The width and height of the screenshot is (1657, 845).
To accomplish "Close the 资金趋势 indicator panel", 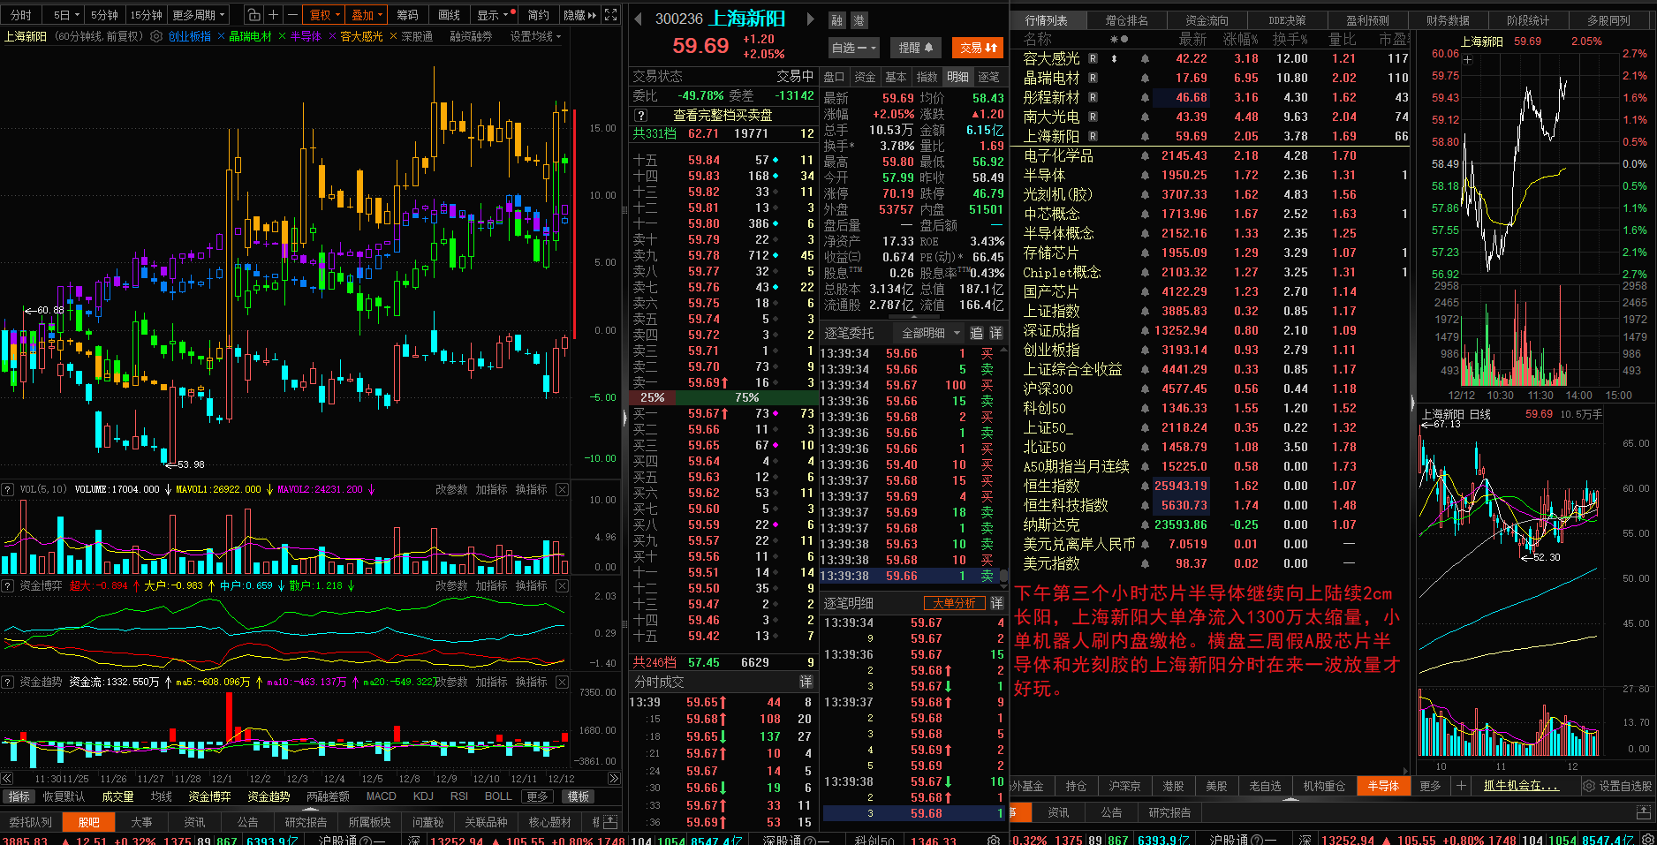I will [562, 682].
